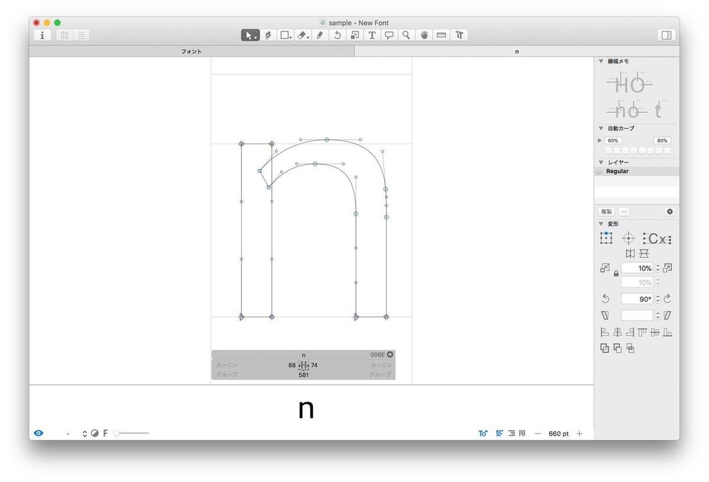
Task: Go to next glyph arrow beside 006E
Action: pos(390,355)
